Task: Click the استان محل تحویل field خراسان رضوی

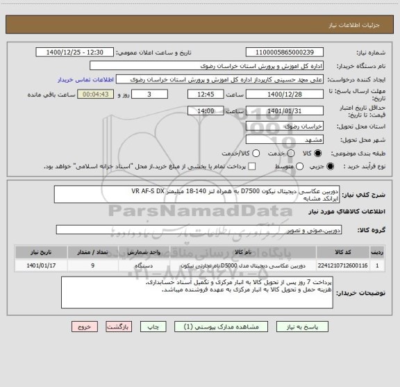Action: click(x=285, y=126)
